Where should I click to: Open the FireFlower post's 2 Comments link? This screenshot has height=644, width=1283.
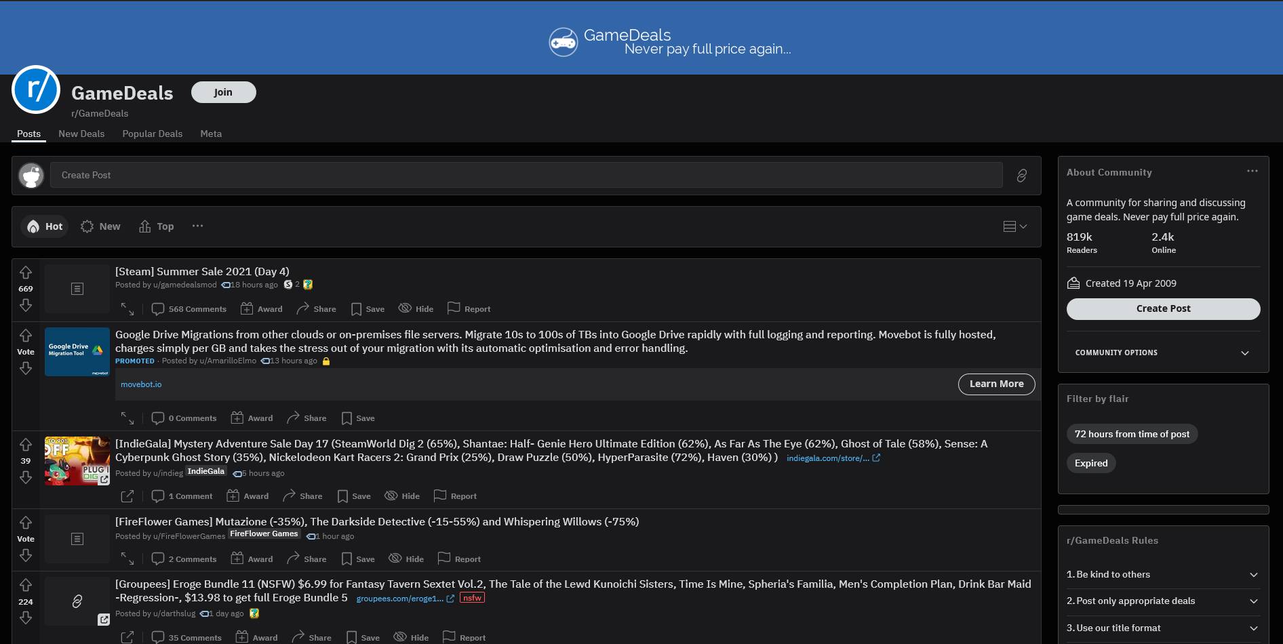pyautogui.click(x=184, y=559)
